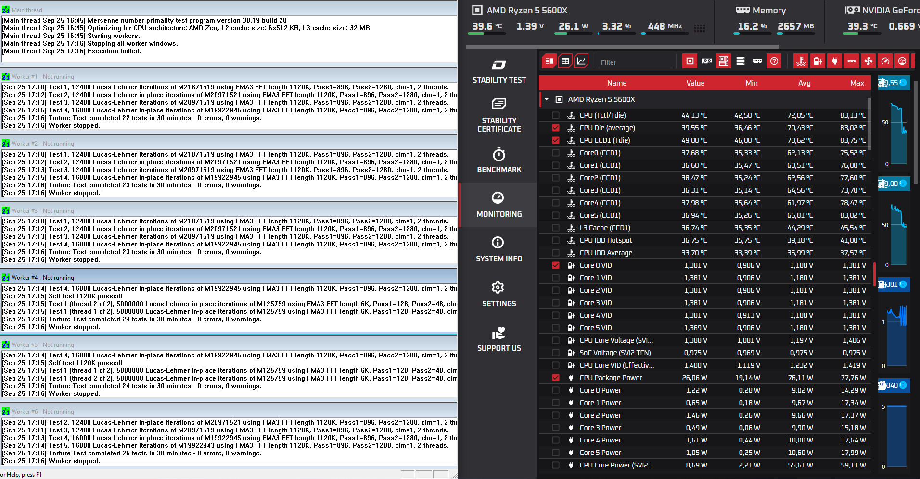
Task: Select the 'CPU IOD Hotspot' sensor row name
Action: pos(606,240)
